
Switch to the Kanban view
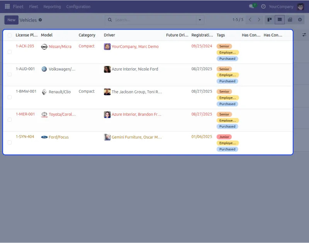pos(269,19)
